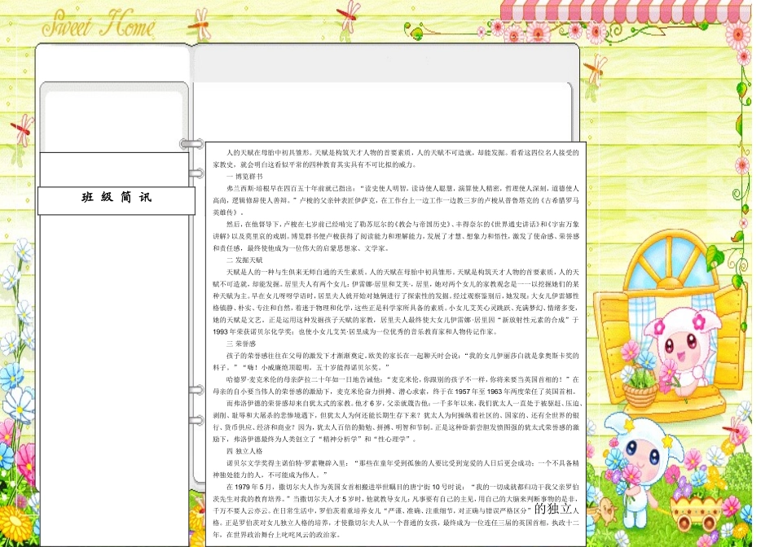Viewport: 774px width, 547px height.
Task: Click the line beginning "孩子的荣誉感往往在父母"
Action: tap(402, 356)
